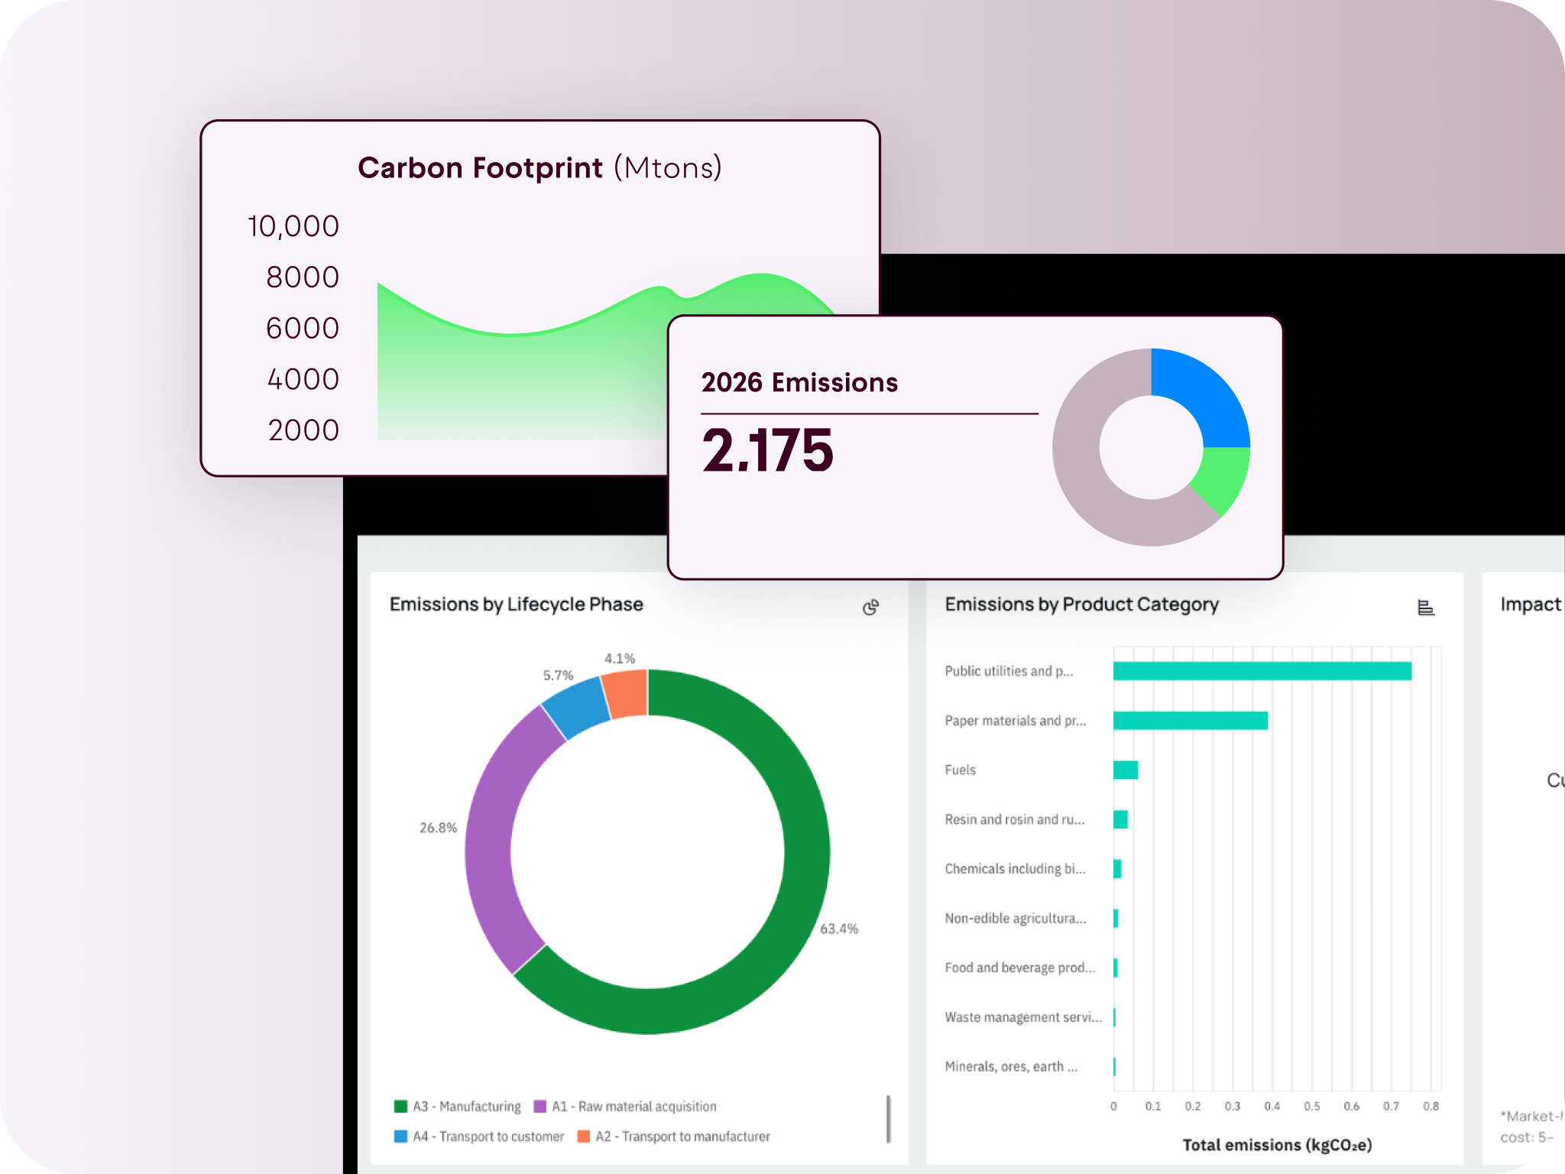Click the bar chart icon in Product Category panel
This screenshot has height=1174, width=1565.
(1425, 608)
